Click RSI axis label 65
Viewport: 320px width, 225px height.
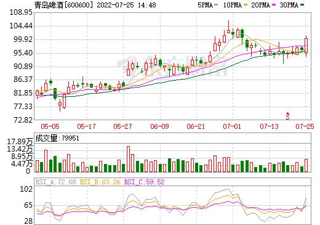tap(28, 205)
